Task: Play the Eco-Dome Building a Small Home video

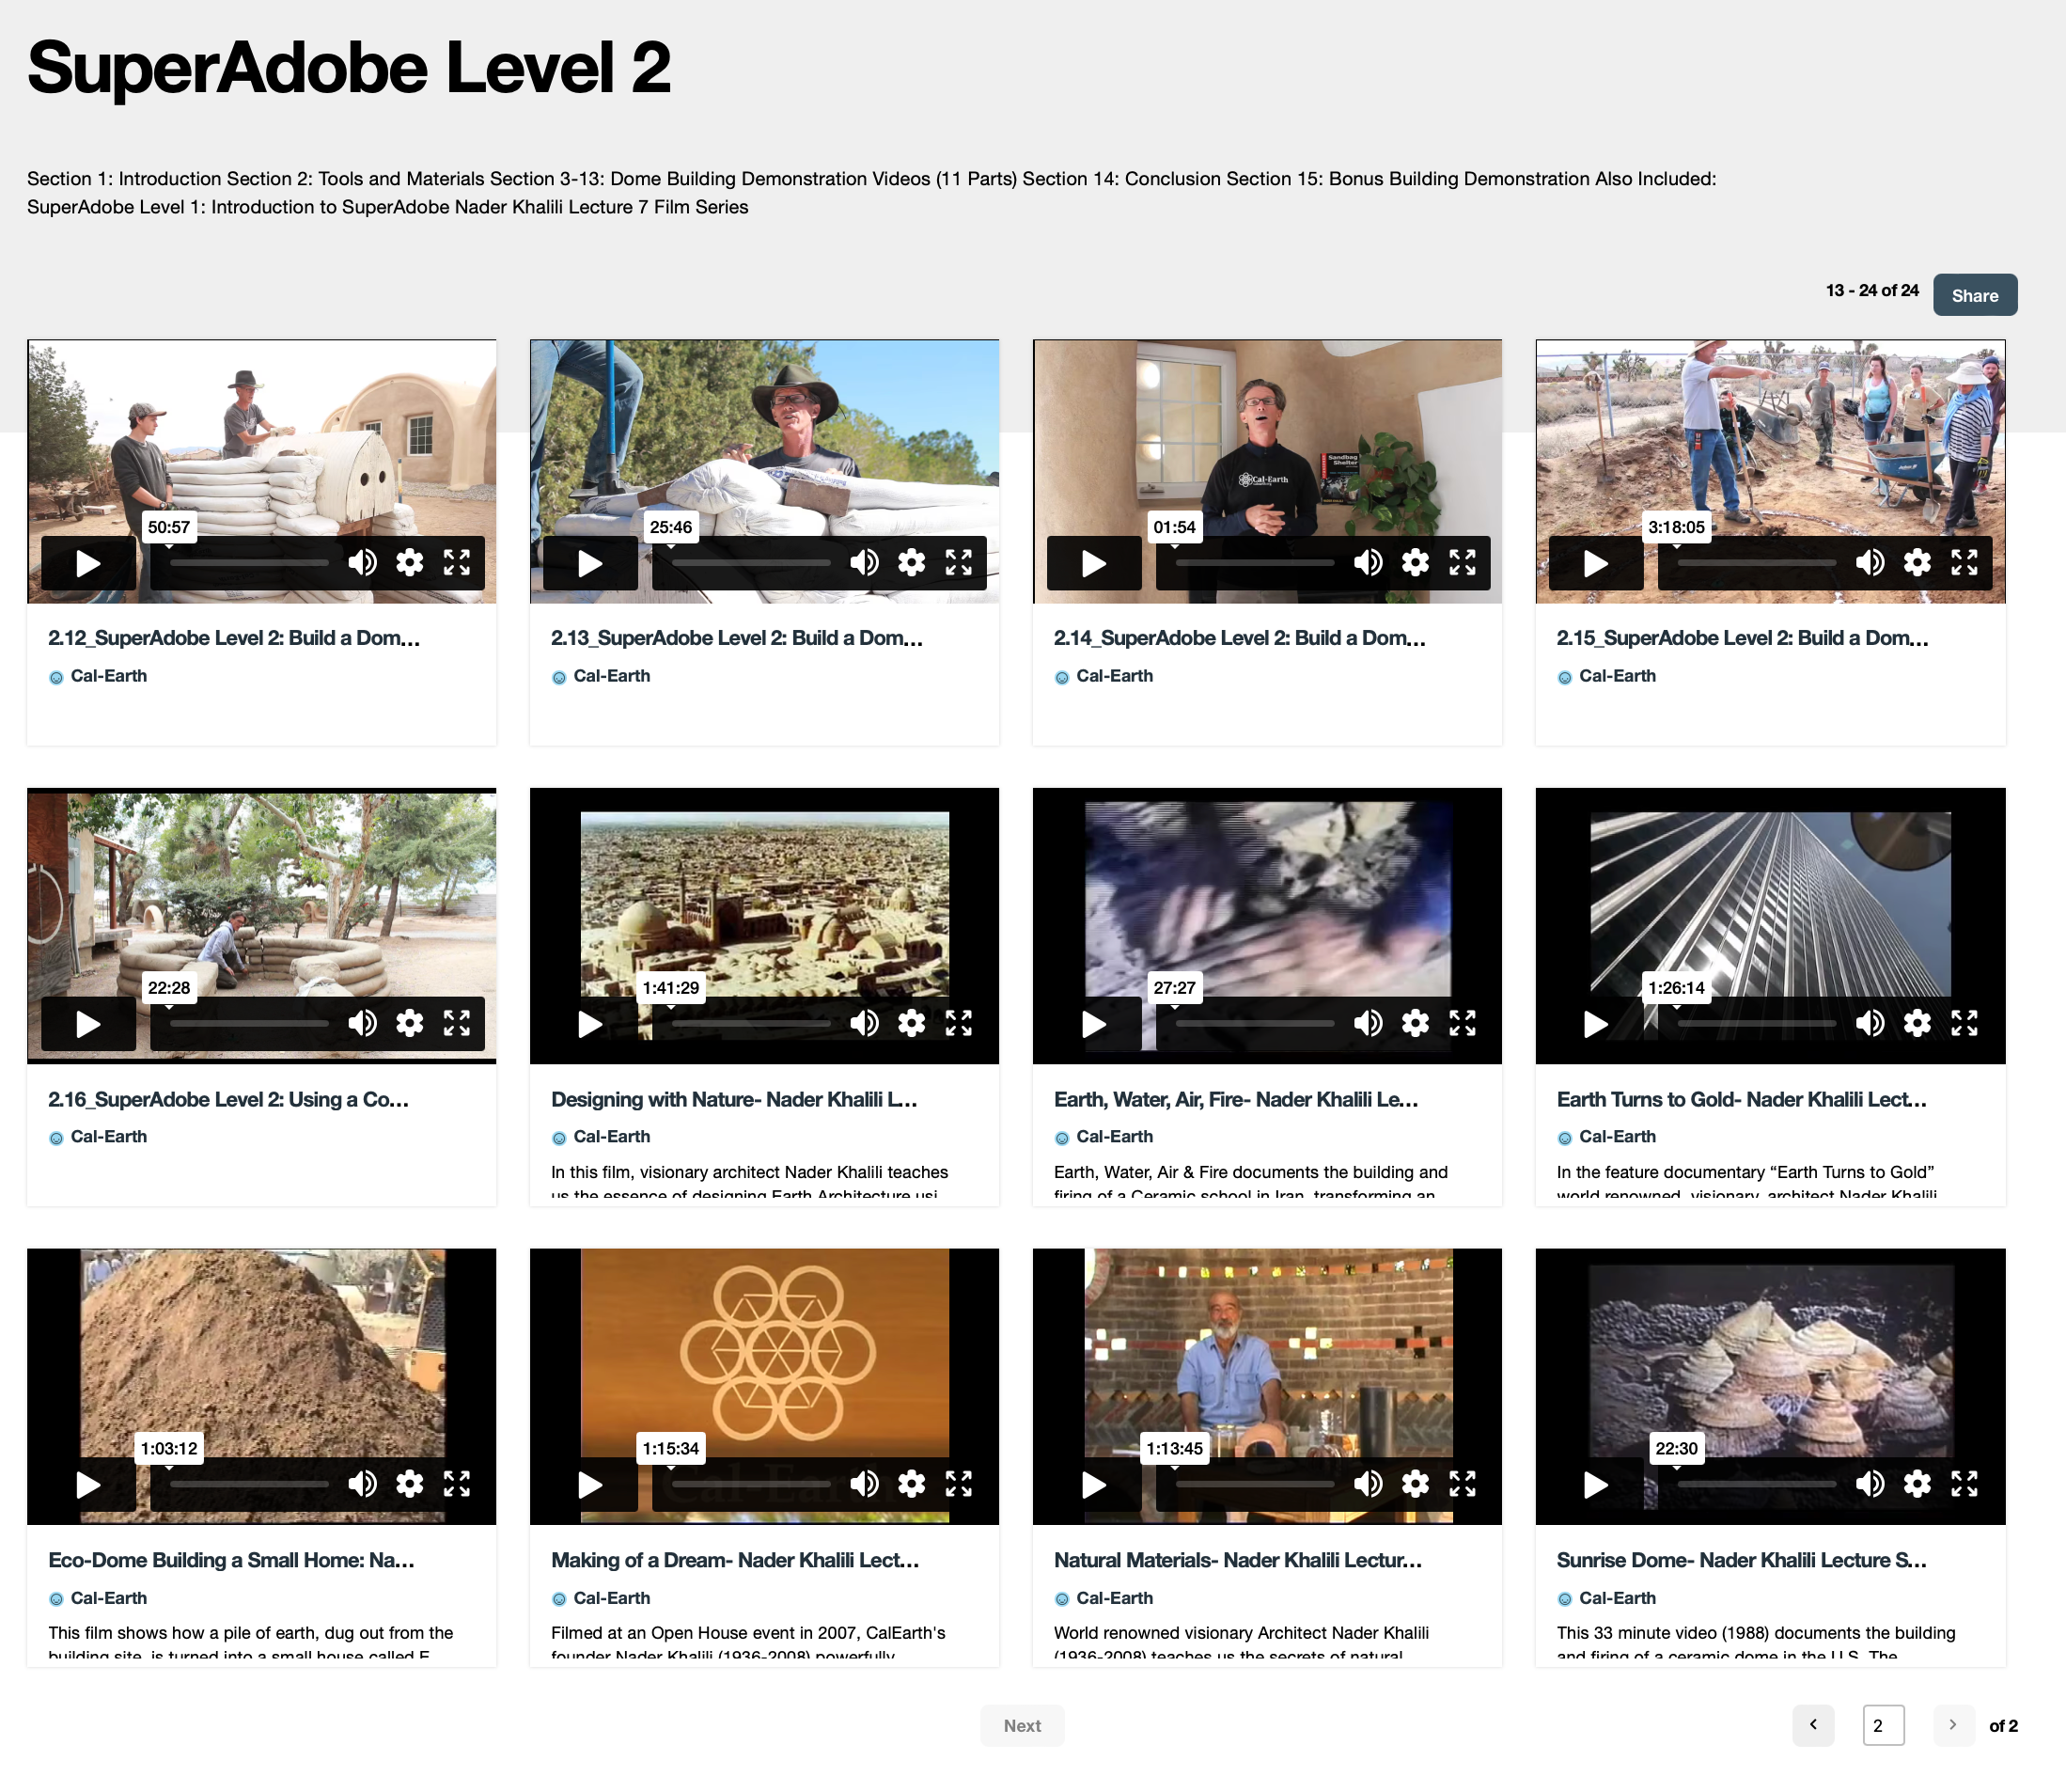Action: [x=88, y=1484]
